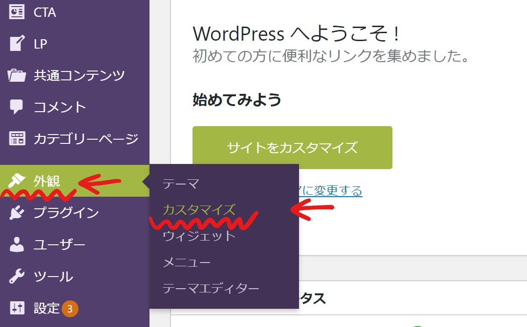Click the プラグイン plug icon
Image resolution: width=527 pixels, height=327 pixels.
pos(17,213)
